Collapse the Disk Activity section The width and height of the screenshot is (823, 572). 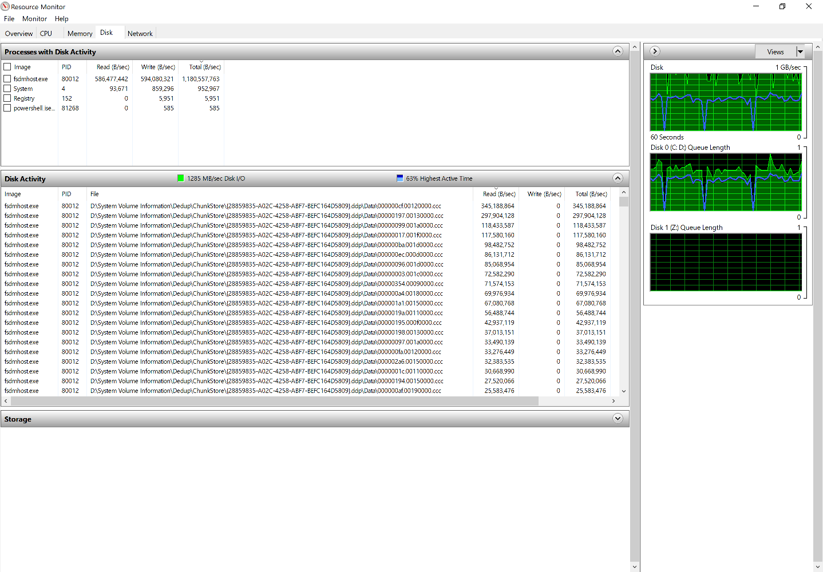pos(618,178)
